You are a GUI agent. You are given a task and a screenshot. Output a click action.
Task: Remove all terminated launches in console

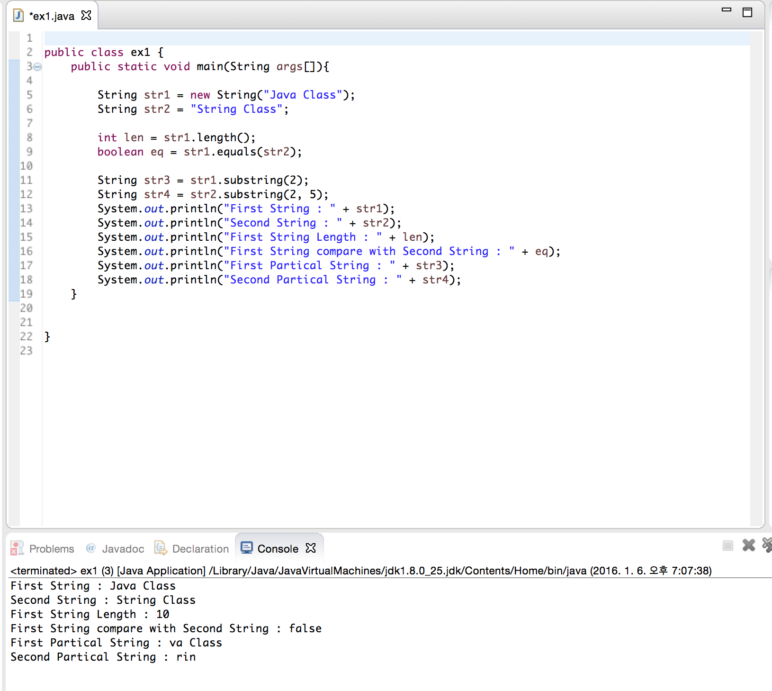[x=767, y=545]
